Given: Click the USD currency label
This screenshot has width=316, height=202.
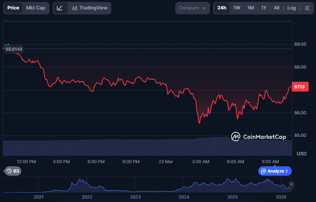Looking at the screenshot, I should coord(302,154).
